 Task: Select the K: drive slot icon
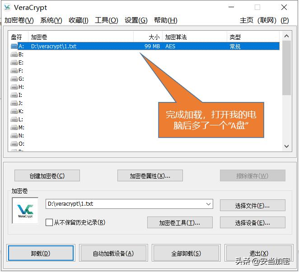tap(14, 111)
